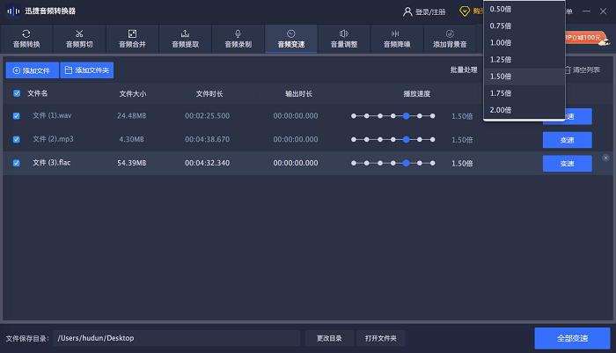Click the VIP diamond purchase icon
616x353 pixels.
pyautogui.click(x=465, y=11)
